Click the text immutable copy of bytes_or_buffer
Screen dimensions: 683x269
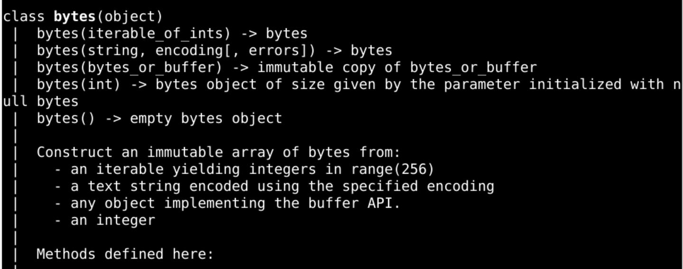pos(397,68)
